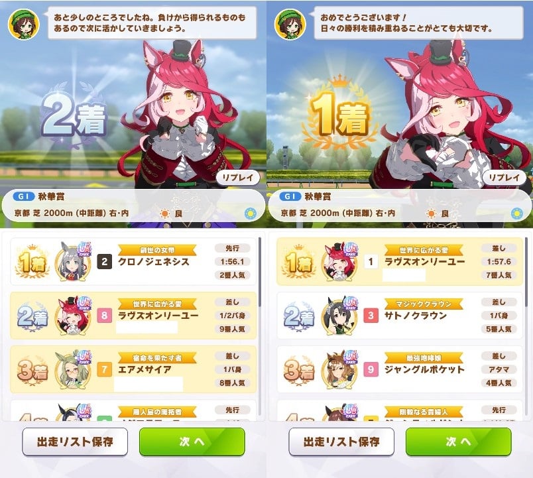Tap the left blue weather info icon

pos(250,213)
